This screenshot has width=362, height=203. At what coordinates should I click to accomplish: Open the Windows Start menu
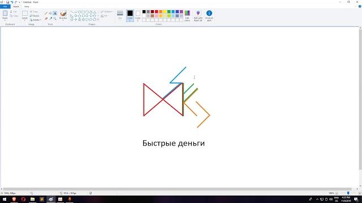click(4, 199)
